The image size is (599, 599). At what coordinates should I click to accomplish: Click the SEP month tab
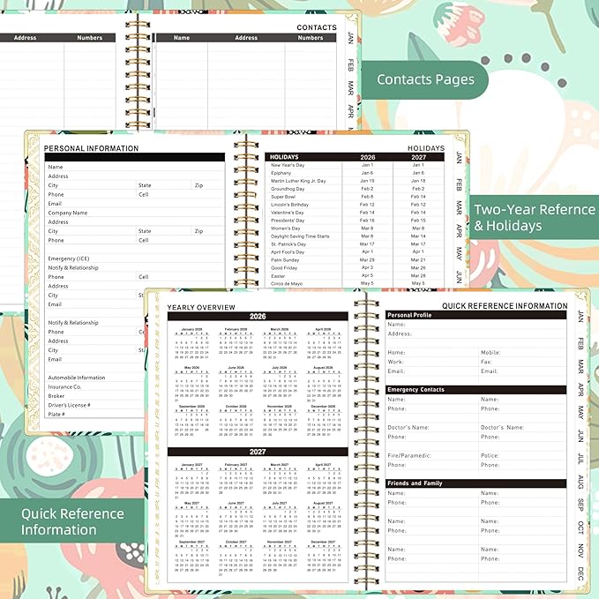tap(580, 505)
